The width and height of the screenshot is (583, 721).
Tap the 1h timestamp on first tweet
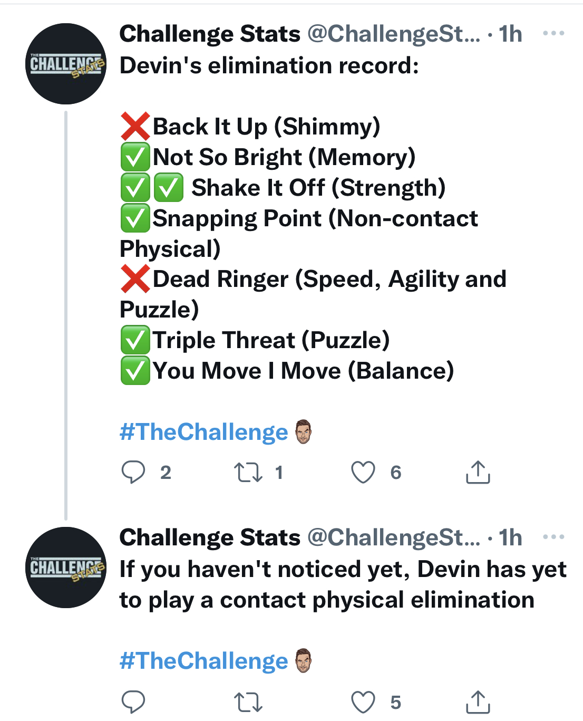(510, 34)
